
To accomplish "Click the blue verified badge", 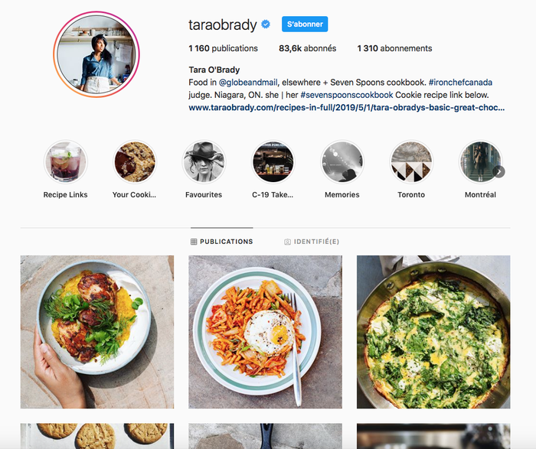I will coord(266,24).
